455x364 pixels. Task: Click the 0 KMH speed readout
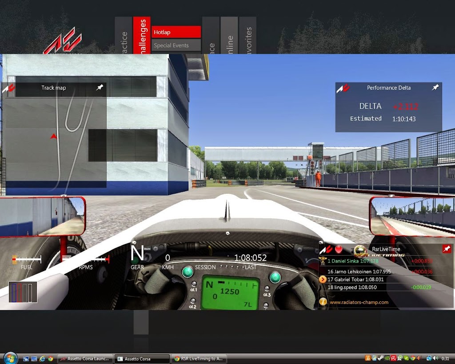point(168,257)
